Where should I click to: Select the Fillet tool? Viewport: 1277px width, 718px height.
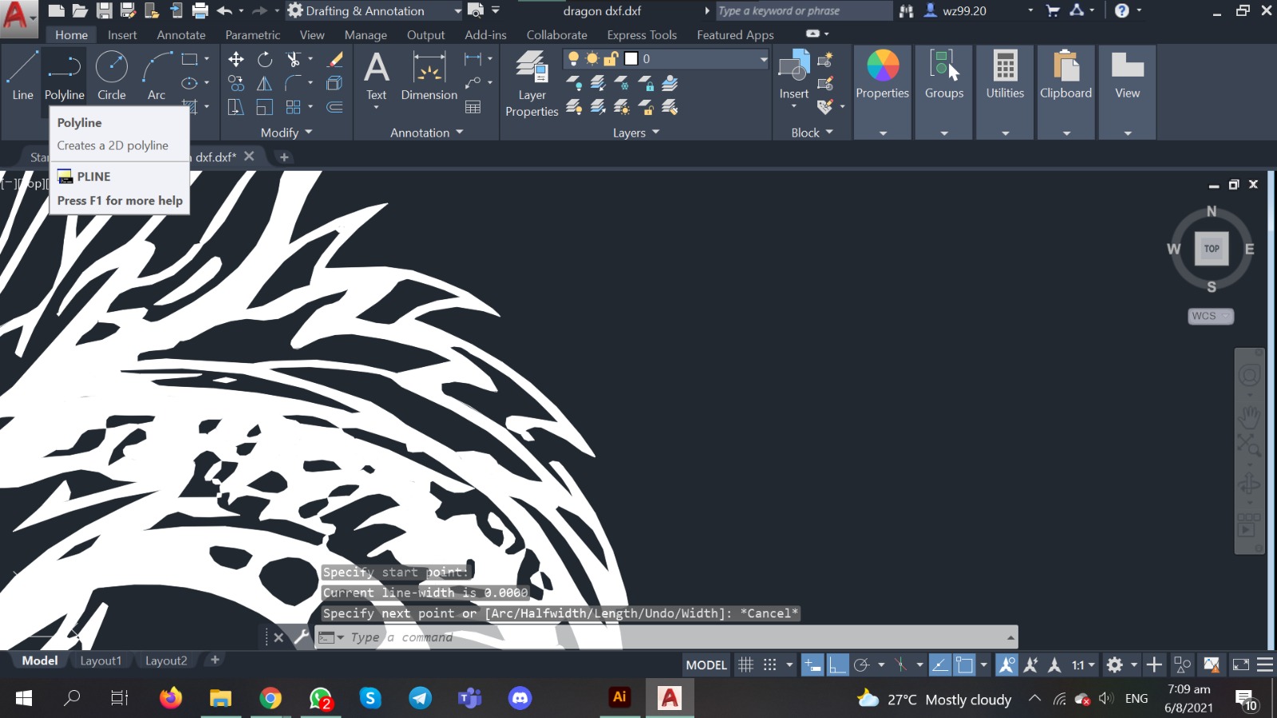point(293,83)
